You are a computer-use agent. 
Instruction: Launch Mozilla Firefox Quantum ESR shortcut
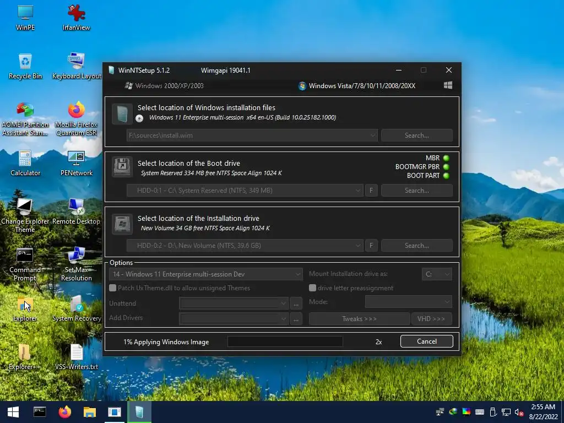click(76, 118)
